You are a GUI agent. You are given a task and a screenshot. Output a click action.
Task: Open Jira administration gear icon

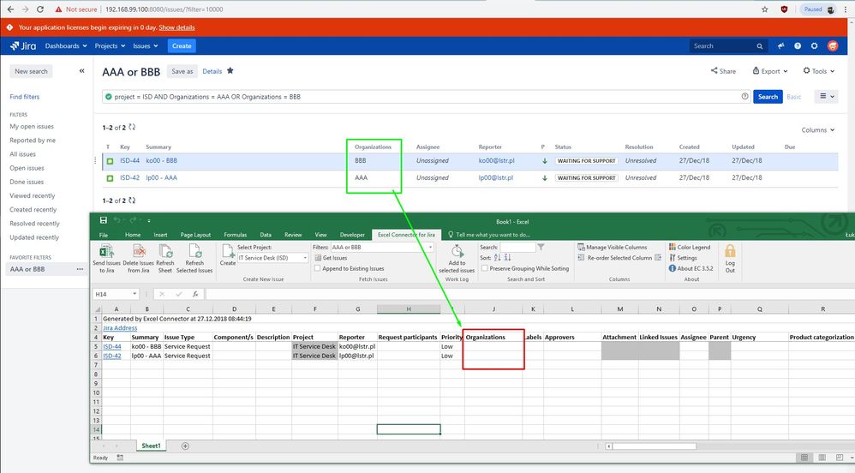(814, 45)
